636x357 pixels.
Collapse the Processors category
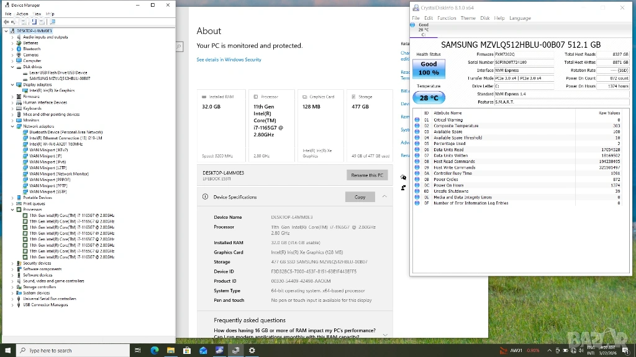(12, 209)
